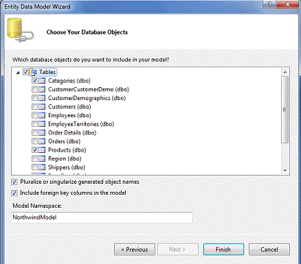
Task: Click the Region table icon
Action: pos(42,159)
